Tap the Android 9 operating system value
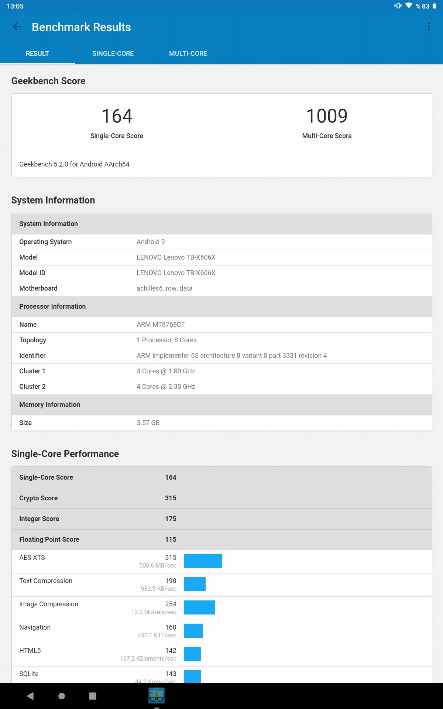Screen dimensions: 443x709 pos(151,242)
